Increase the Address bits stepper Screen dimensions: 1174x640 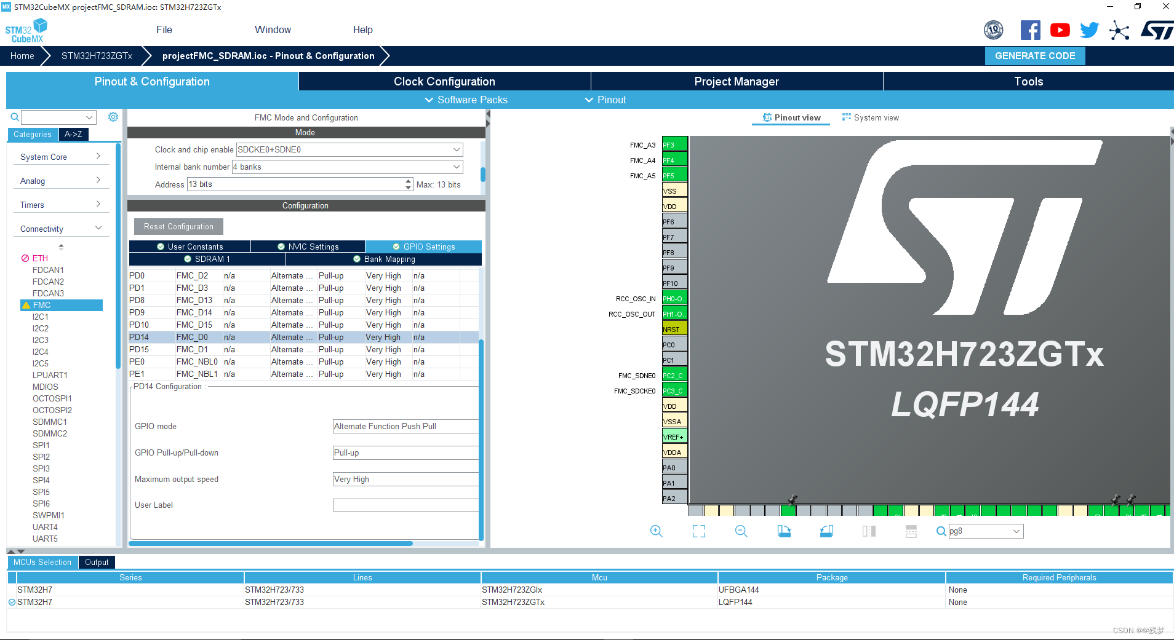(409, 181)
